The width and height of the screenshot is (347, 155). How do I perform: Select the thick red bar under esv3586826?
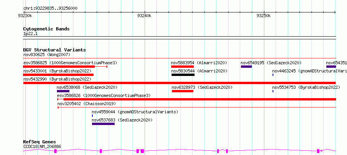click(200, 99)
